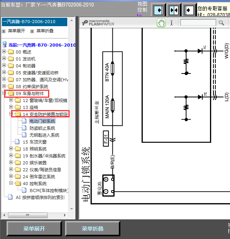The height and width of the screenshot is (239, 230).
Task: Open 无钥匙进入系统 document
Action: click(44, 135)
